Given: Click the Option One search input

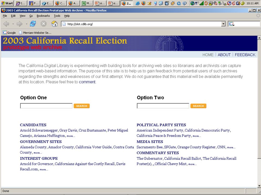Looking at the screenshot, I should click(46, 106).
